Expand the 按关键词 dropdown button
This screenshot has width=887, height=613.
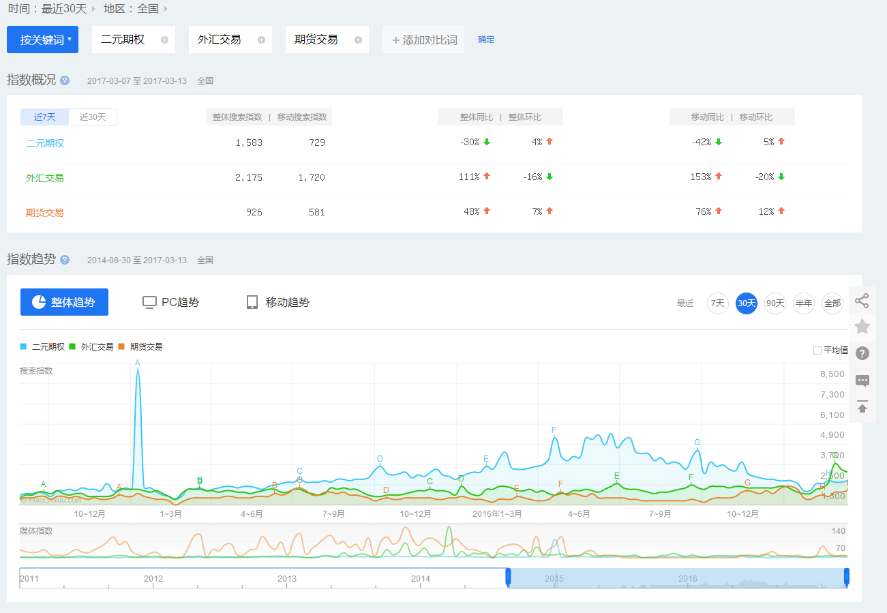pyautogui.click(x=42, y=40)
